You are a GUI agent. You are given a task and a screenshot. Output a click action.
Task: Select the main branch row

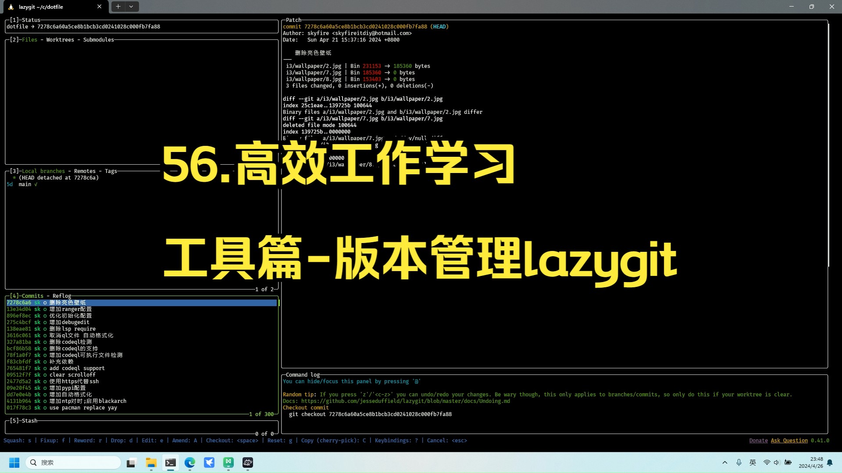click(142, 184)
